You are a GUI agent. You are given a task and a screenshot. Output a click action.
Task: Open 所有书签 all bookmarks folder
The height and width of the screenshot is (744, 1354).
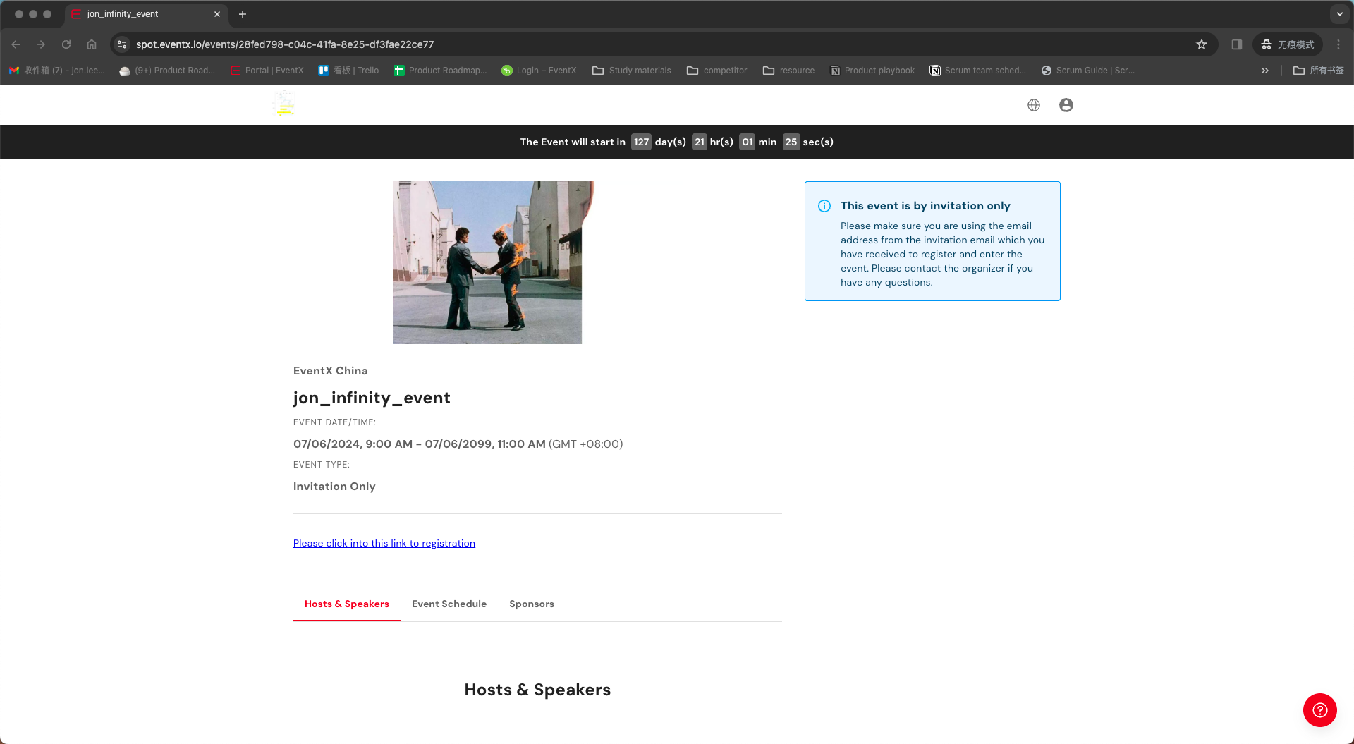tap(1318, 71)
